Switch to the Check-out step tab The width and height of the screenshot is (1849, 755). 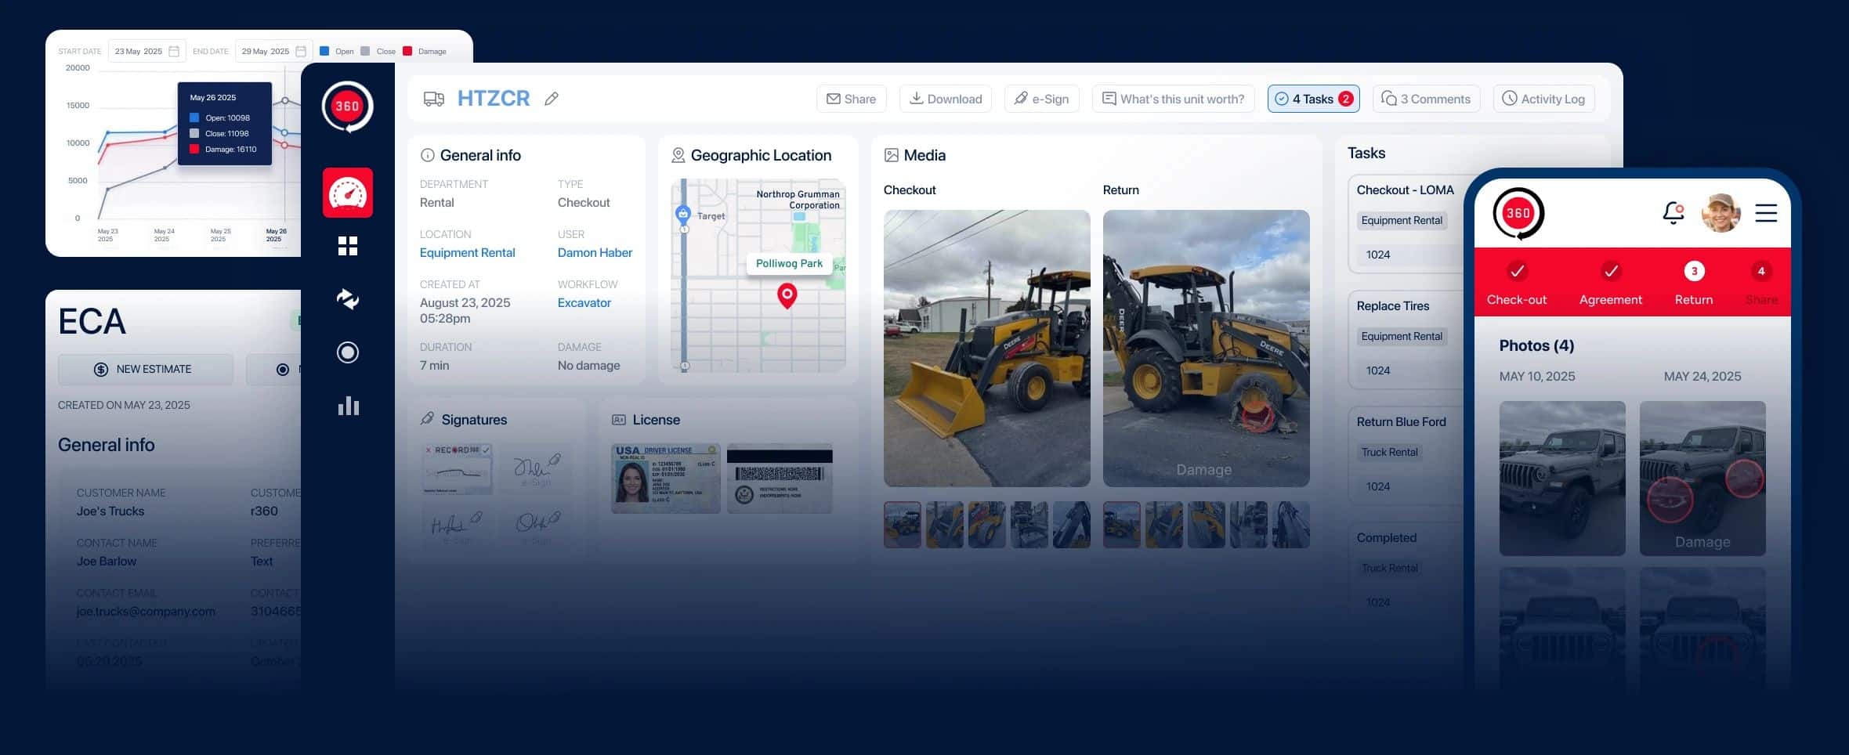(1516, 284)
